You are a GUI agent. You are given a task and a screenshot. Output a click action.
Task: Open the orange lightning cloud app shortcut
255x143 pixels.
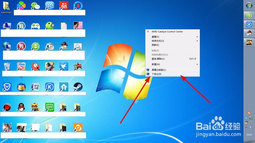pyautogui.click(x=78, y=127)
